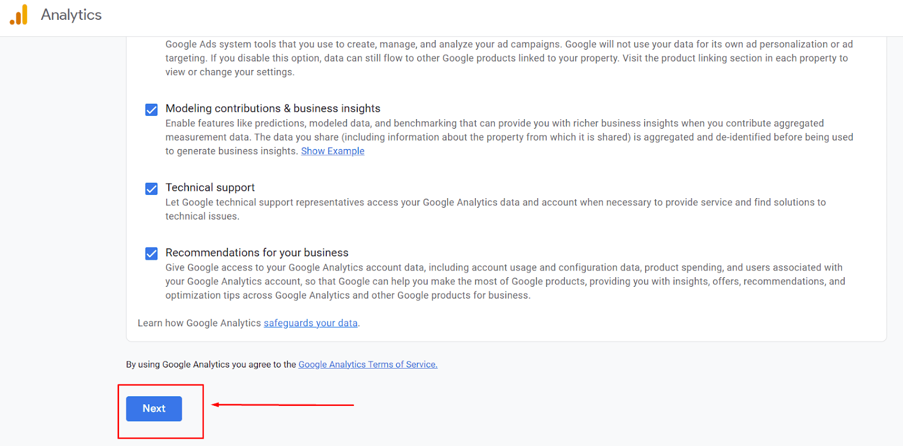Select the "Technical support" heading label
The image size is (903, 446).
(x=210, y=187)
